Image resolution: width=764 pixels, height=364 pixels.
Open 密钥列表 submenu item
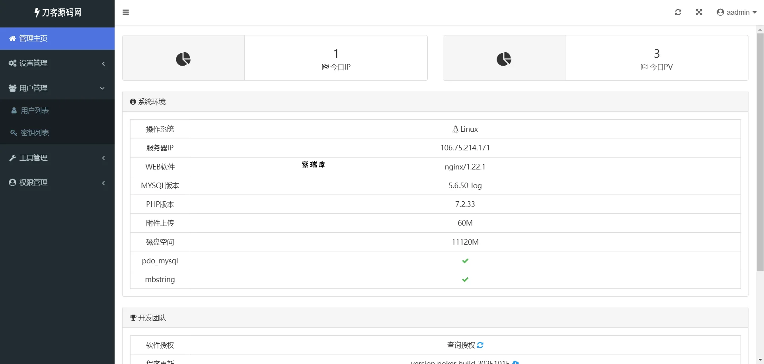(35, 133)
